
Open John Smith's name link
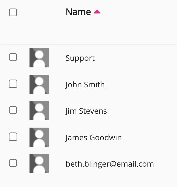pos(85,85)
